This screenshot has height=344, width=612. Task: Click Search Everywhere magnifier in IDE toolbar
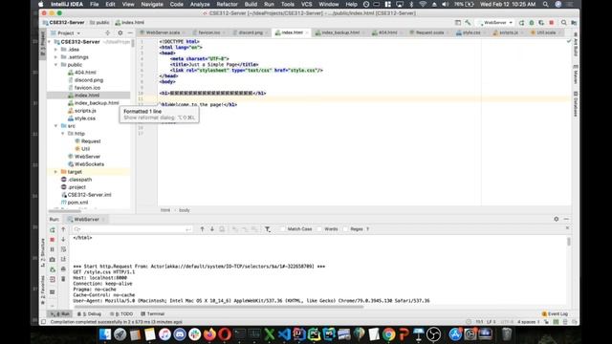coord(564,23)
